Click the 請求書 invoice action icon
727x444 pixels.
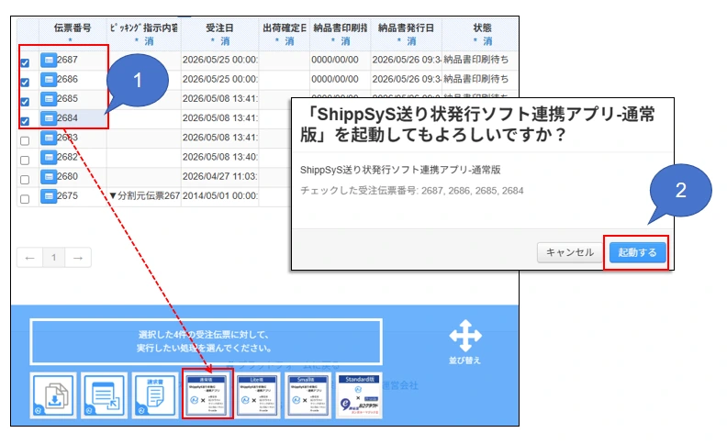pyautogui.click(x=155, y=395)
